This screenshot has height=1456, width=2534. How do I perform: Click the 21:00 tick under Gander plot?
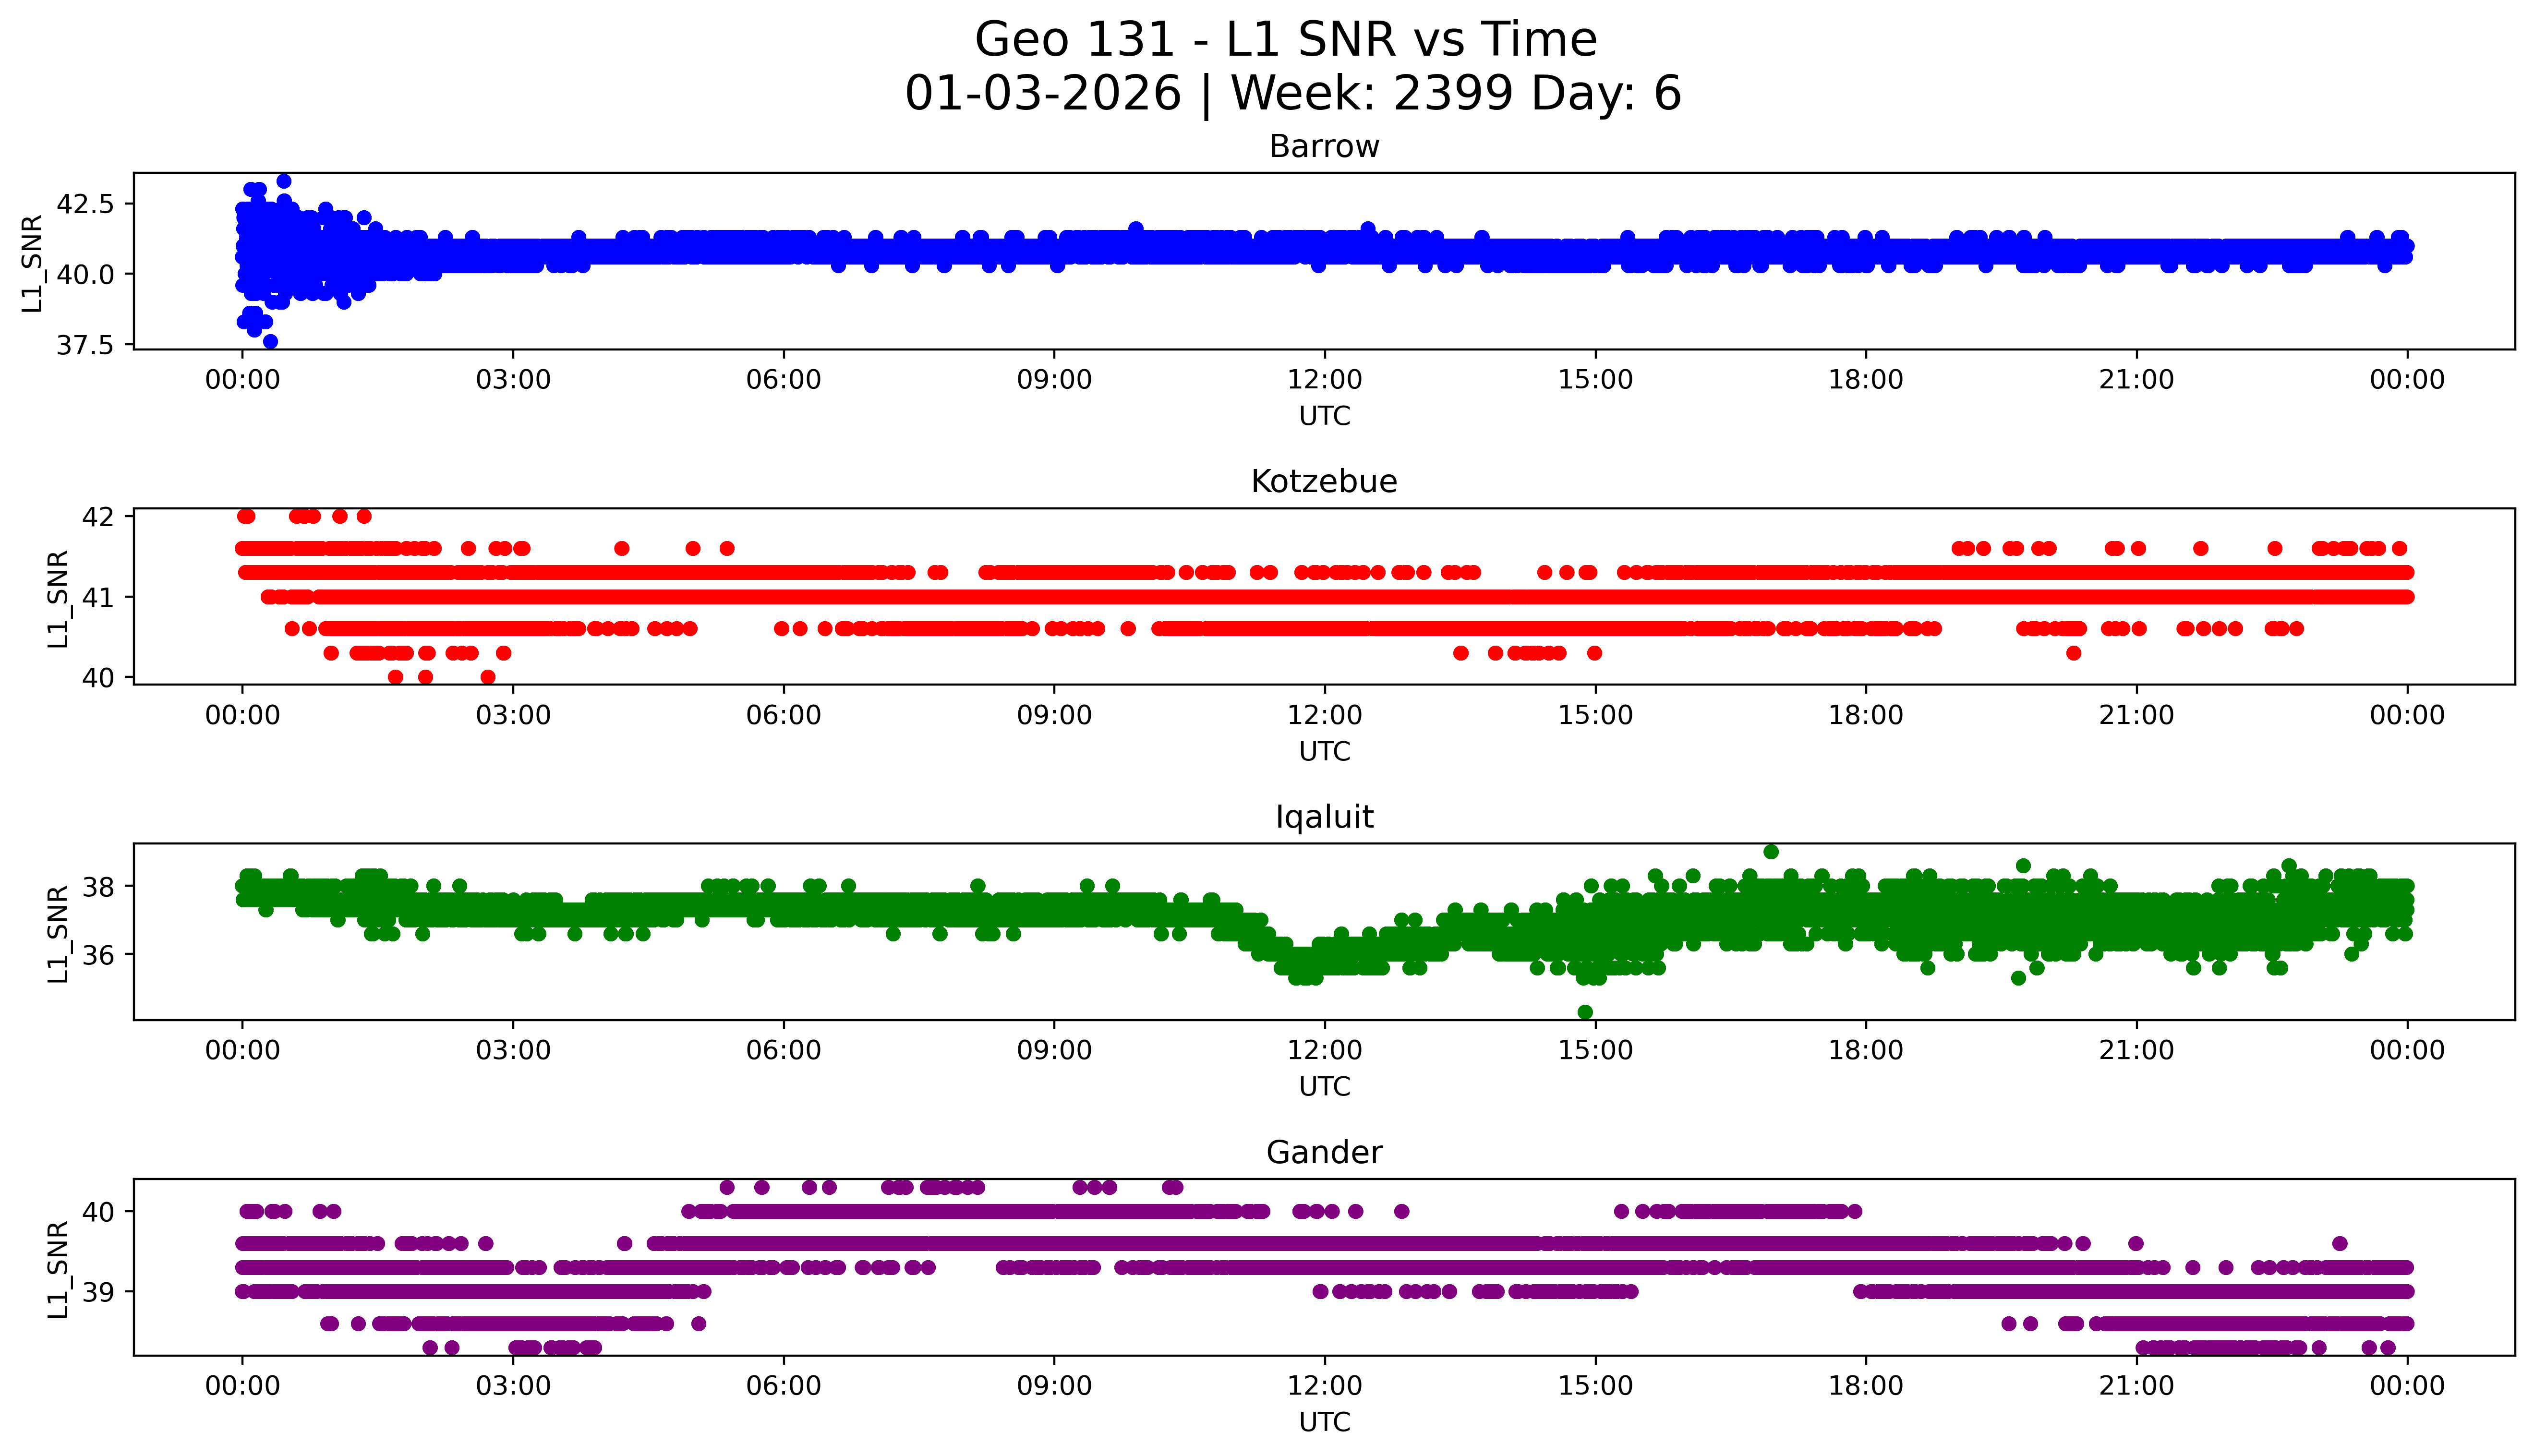tap(2136, 1386)
